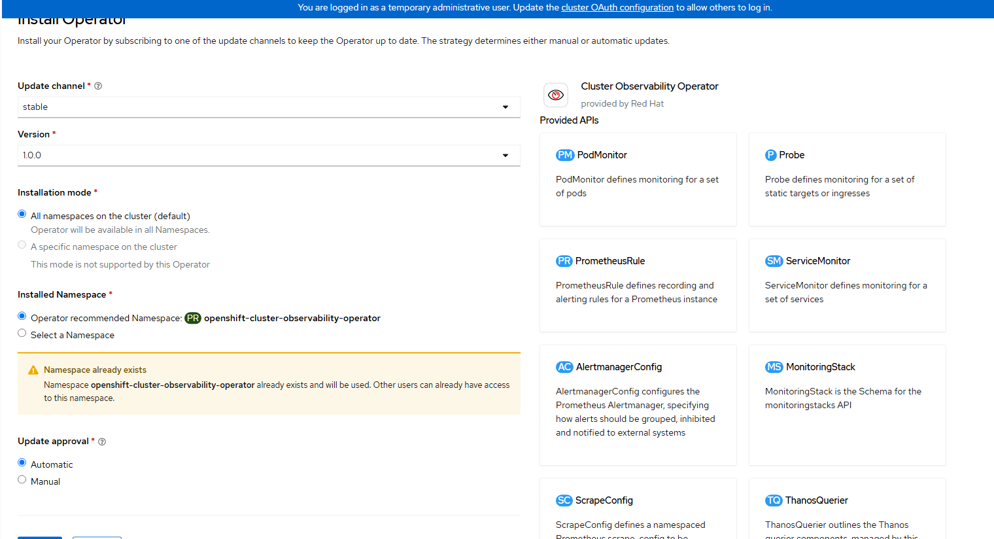Click the 'provided by Red Hat' text
The image size is (994, 539).
tap(622, 103)
